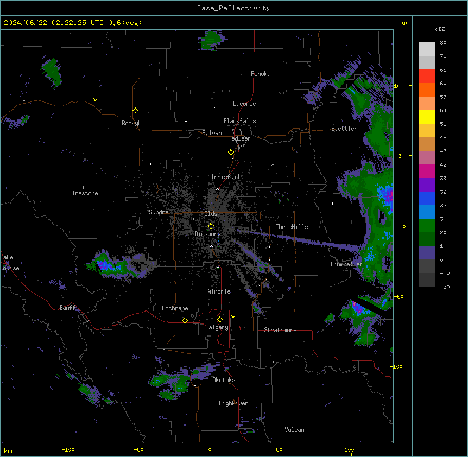This screenshot has width=468, height=457.
Task: Click the km unit label in the top right
Action: coord(404,23)
